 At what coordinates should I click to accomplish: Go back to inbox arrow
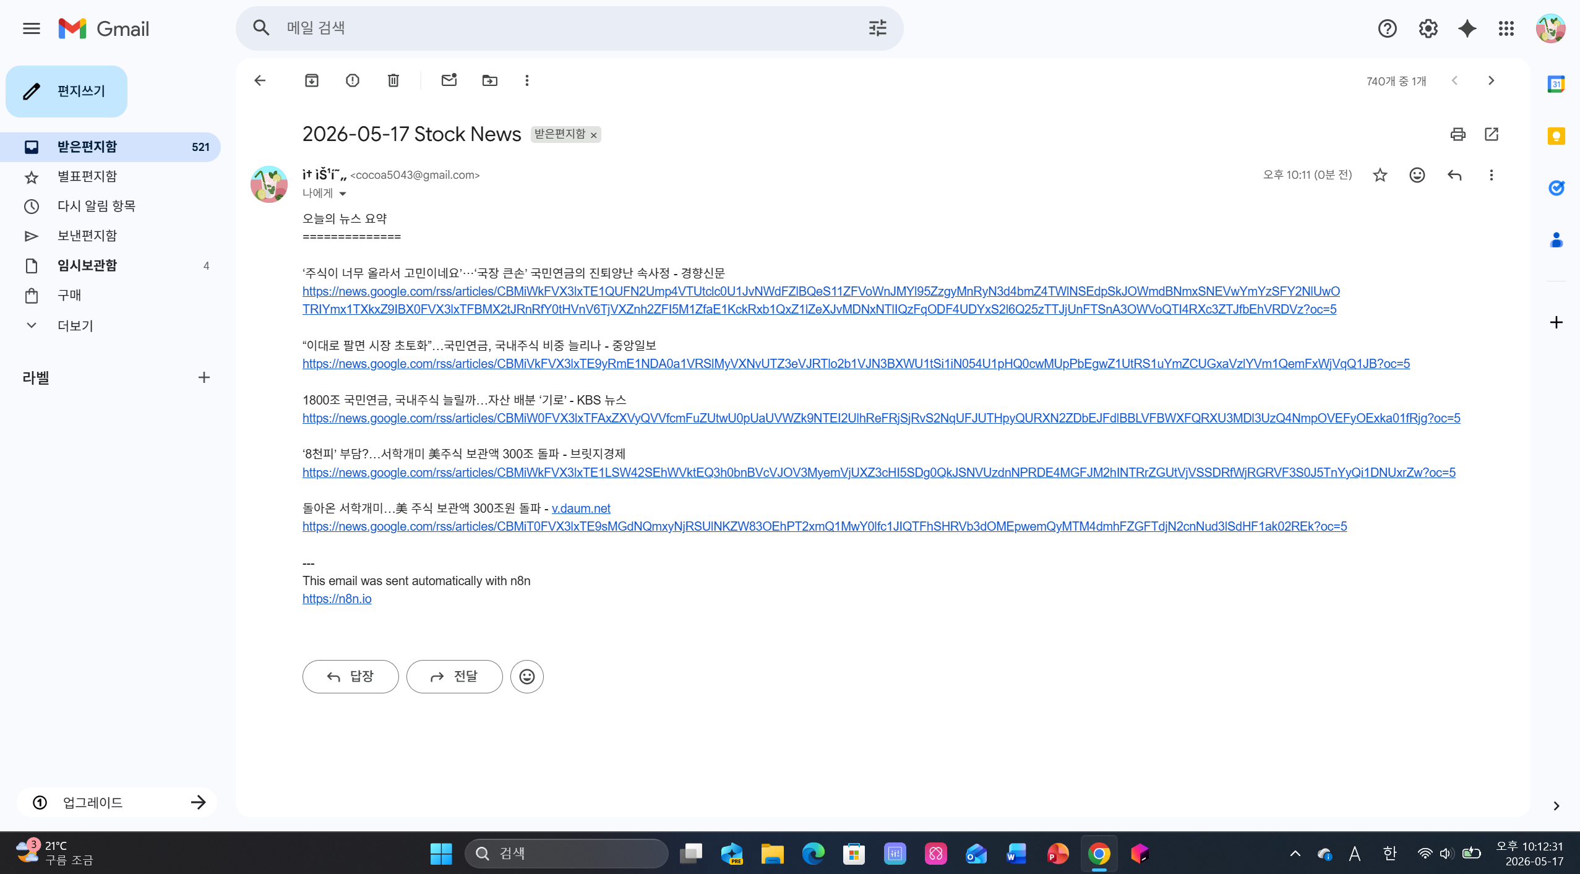point(260,80)
